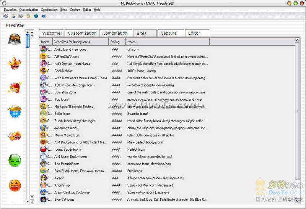Click the row icon beside AOL Instant Messenger Icons
The height and width of the screenshot is (209, 306).
[x=43, y=85]
